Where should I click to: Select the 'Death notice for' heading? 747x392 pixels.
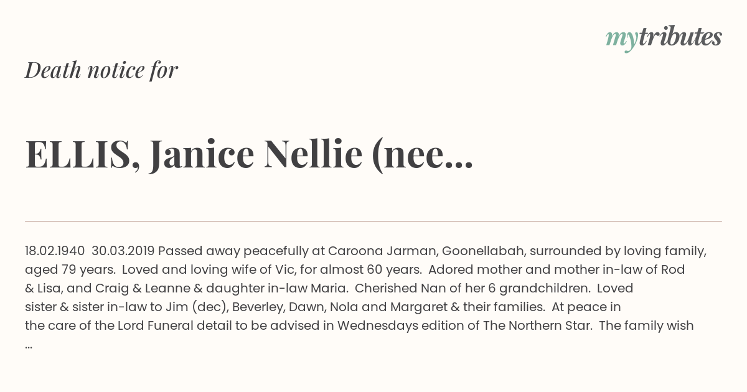click(101, 70)
